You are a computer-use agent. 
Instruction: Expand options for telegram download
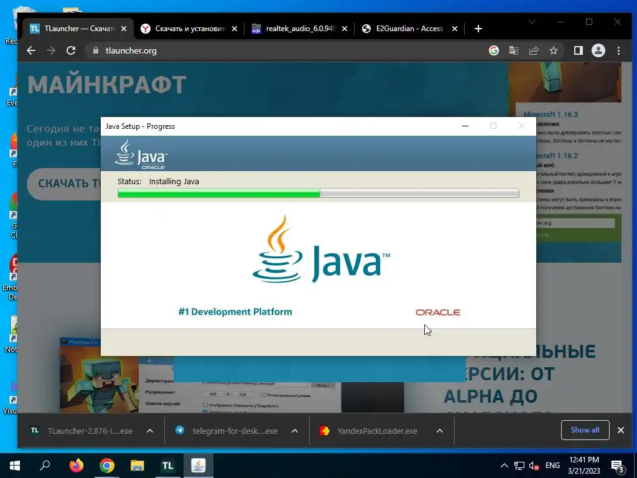[x=295, y=431]
